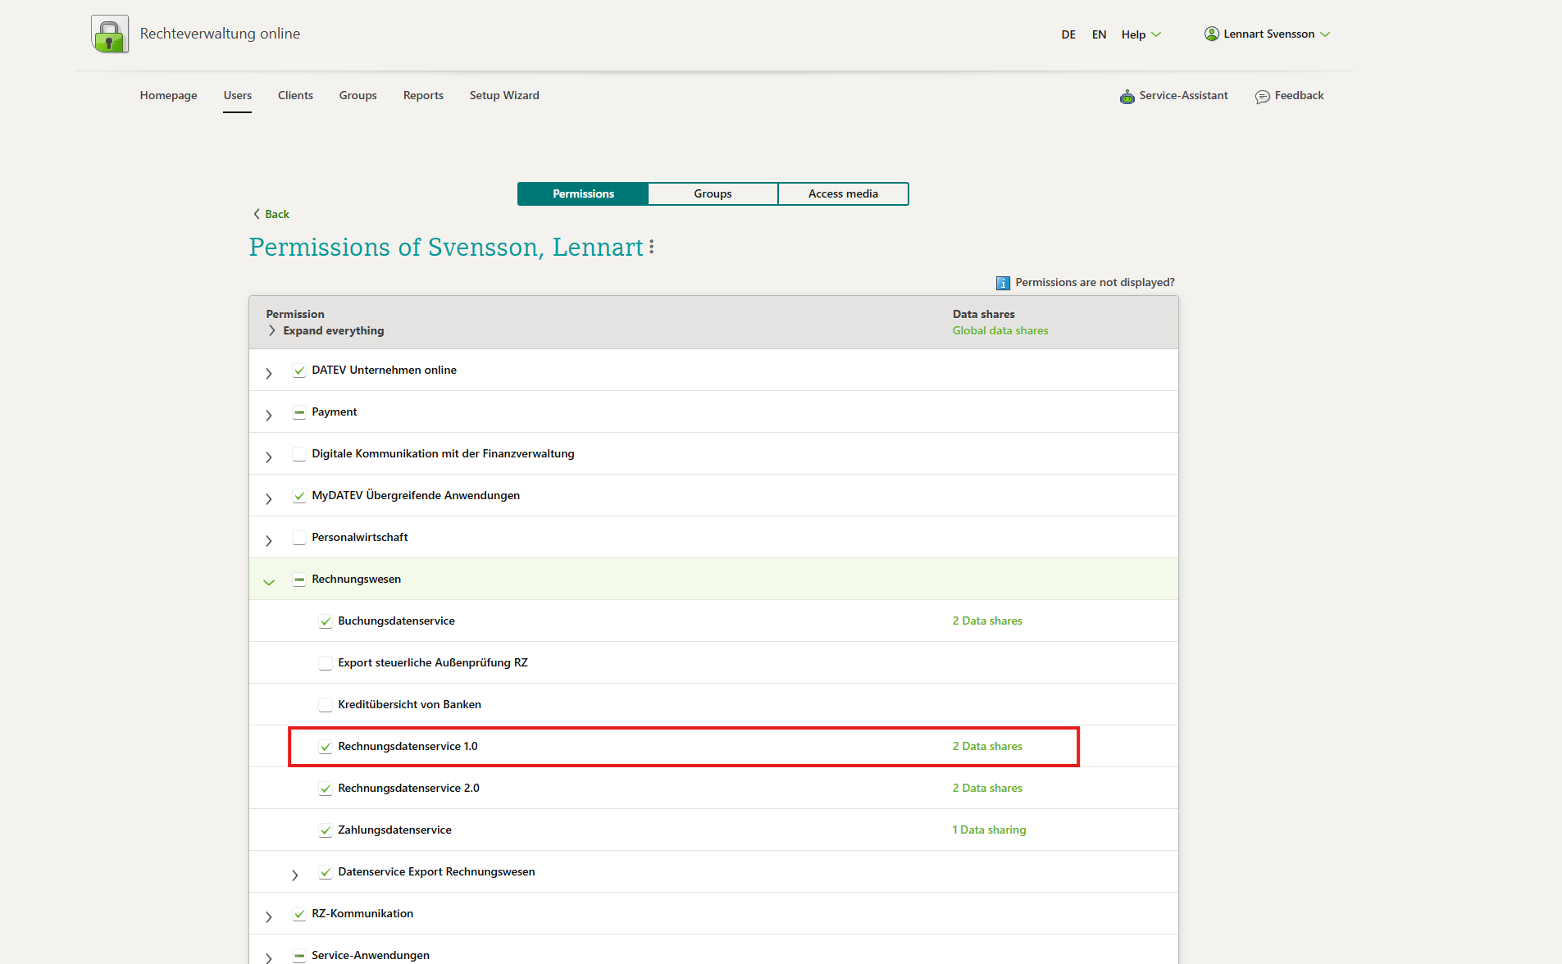Switch language to EN
This screenshot has height=964, width=1562.
[x=1099, y=34]
